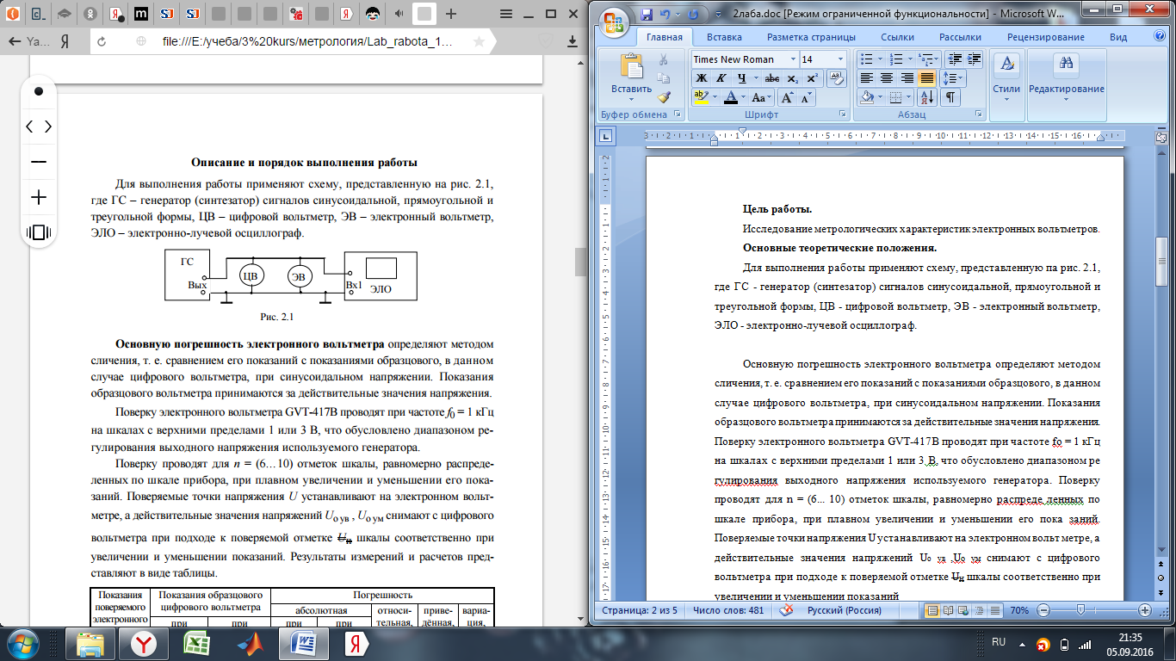Viewport: 1176px width, 661px height.
Task: Align text right
Action: click(906, 78)
